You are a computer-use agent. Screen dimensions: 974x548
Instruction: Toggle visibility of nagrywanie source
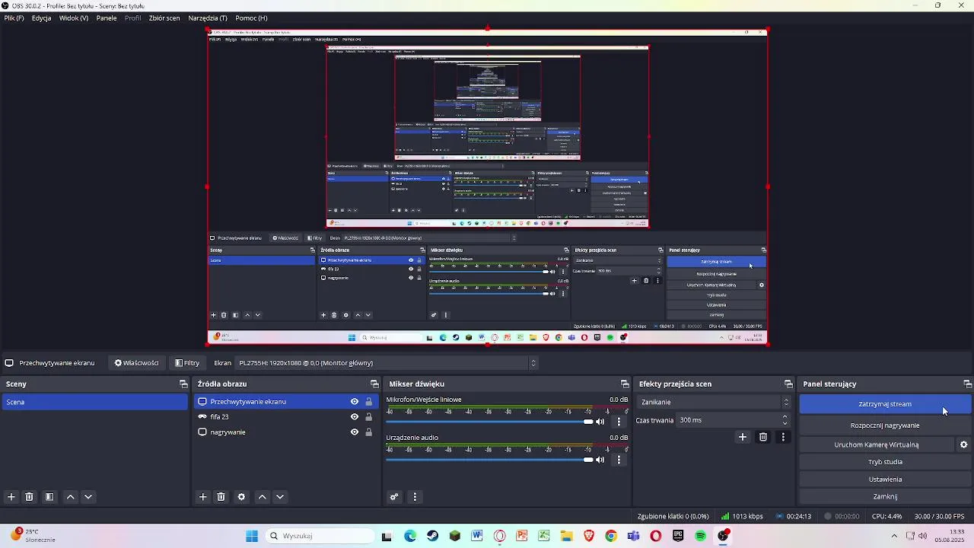[x=355, y=432]
